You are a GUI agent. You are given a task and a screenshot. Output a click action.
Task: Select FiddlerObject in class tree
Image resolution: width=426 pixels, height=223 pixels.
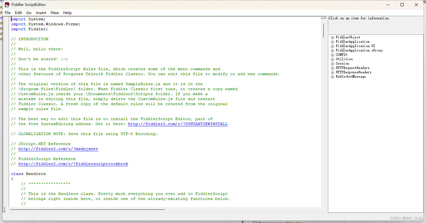pos(348,37)
